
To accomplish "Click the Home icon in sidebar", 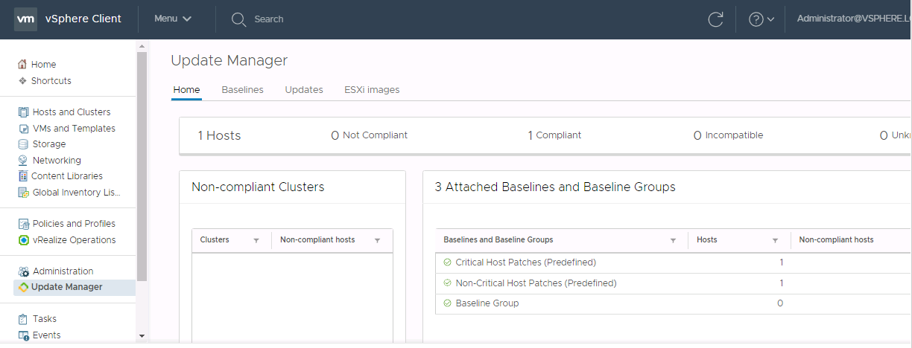I will click(22, 65).
